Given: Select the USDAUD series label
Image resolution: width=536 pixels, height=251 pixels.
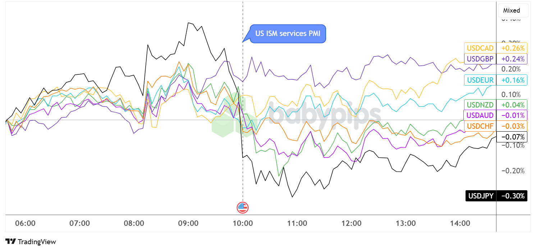Looking at the screenshot, I should [480, 115].
